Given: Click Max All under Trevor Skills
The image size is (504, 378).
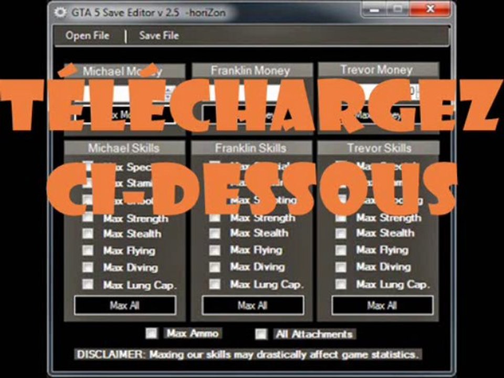Looking at the screenshot, I should pos(382,306).
